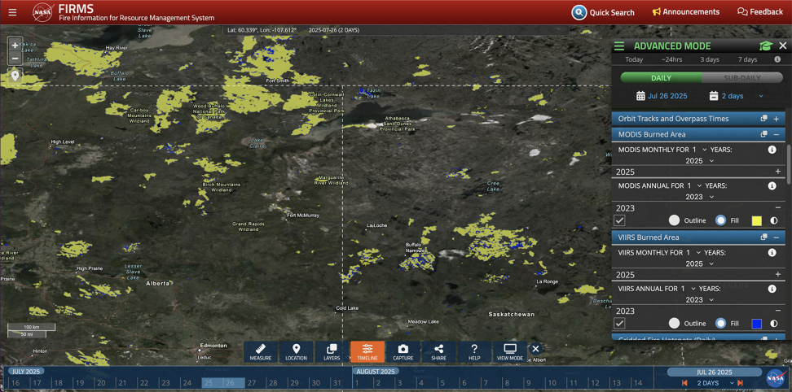Collapse the VIIRS Burned Area section
Image resolution: width=792 pixels, height=392 pixels.
(777, 237)
